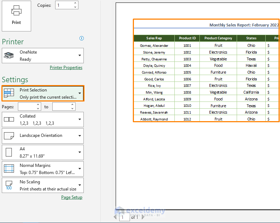Click the OneNote printer device icon
Screen dimensions: 280x223
tap(9, 55)
